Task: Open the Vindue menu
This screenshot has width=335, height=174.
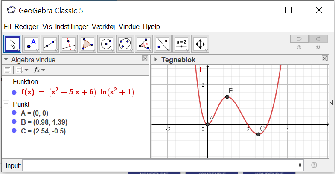Action: tap(129, 27)
